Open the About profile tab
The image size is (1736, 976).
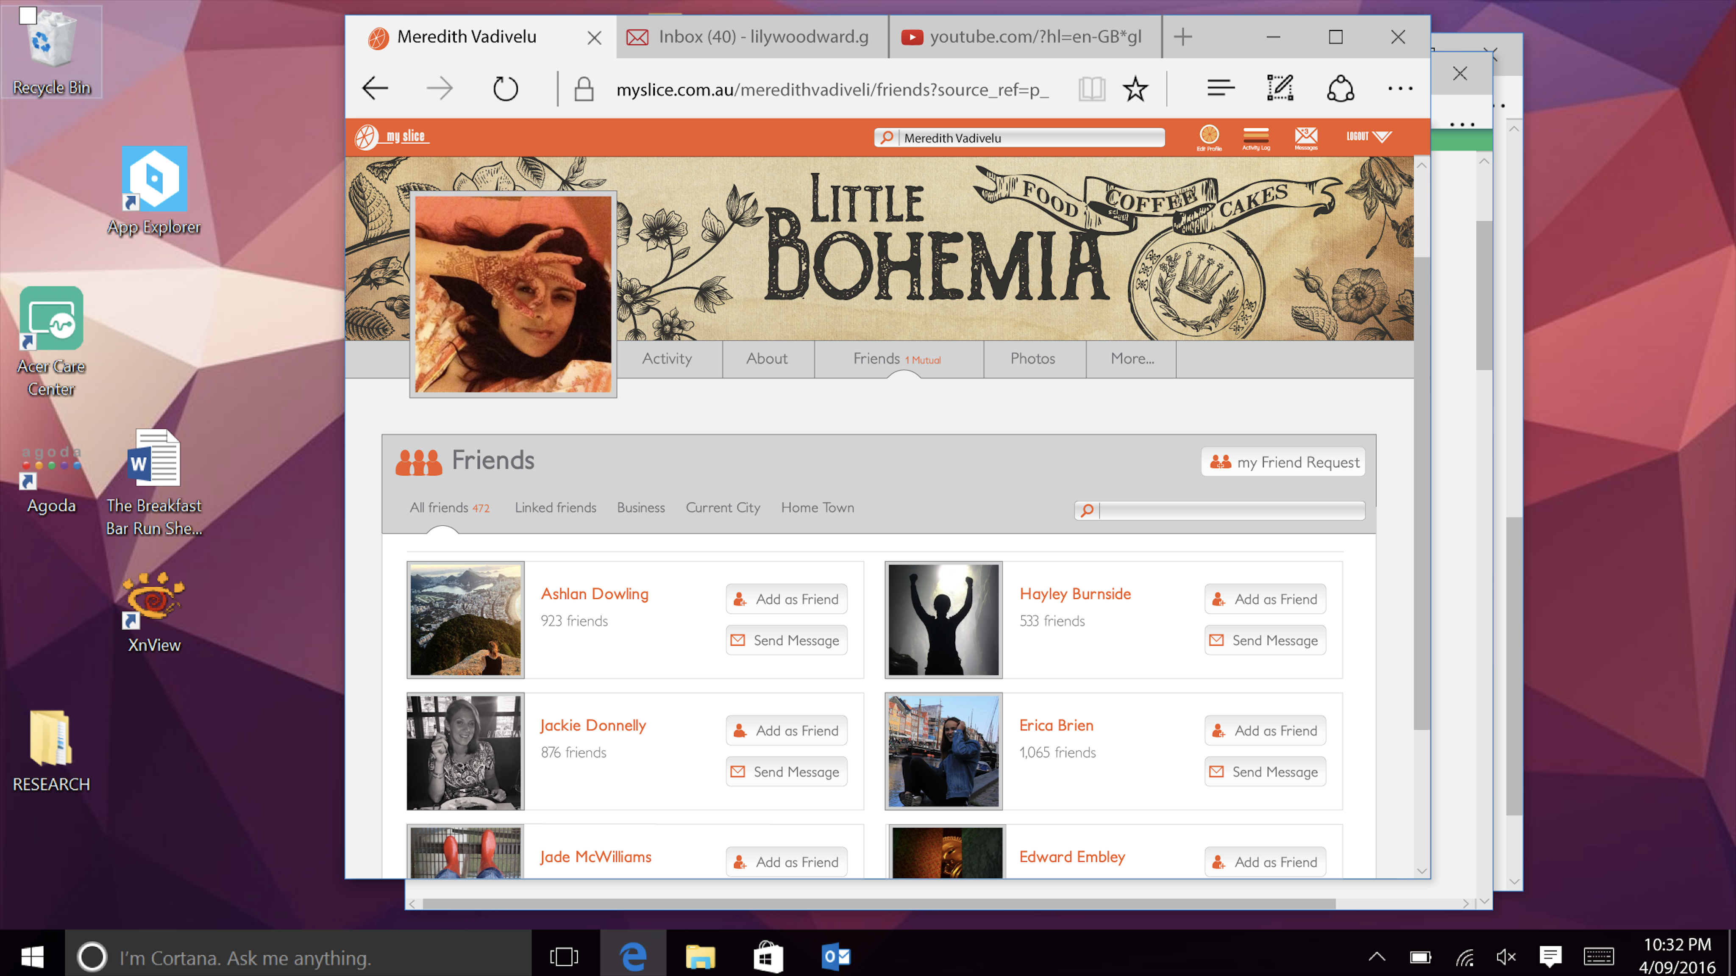coord(767,358)
